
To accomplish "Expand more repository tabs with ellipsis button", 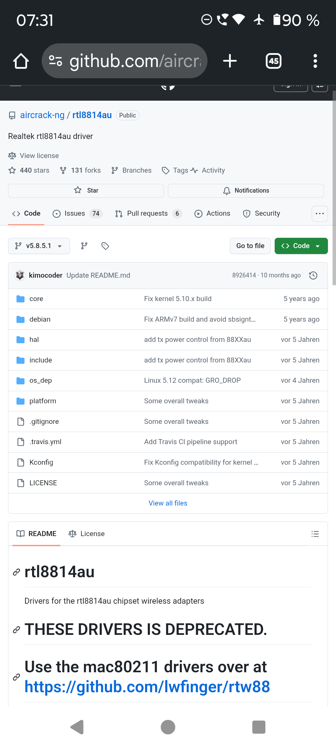I will (320, 213).
